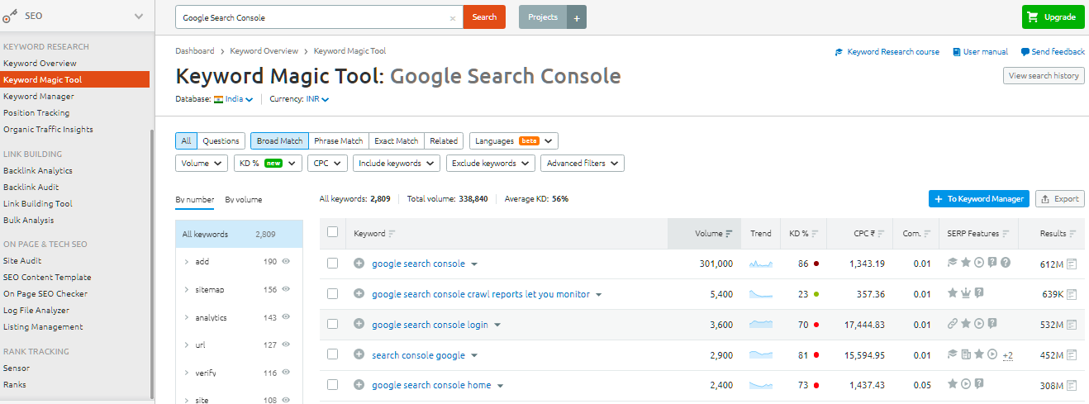Viewport: 1089px width, 404px height.
Task: Open SERP snapshot icon for the 452M results row
Action: [1072, 355]
